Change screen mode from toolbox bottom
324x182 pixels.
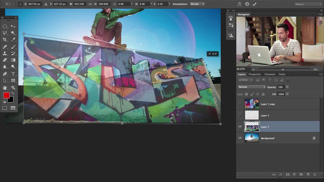[x=13, y=108]
